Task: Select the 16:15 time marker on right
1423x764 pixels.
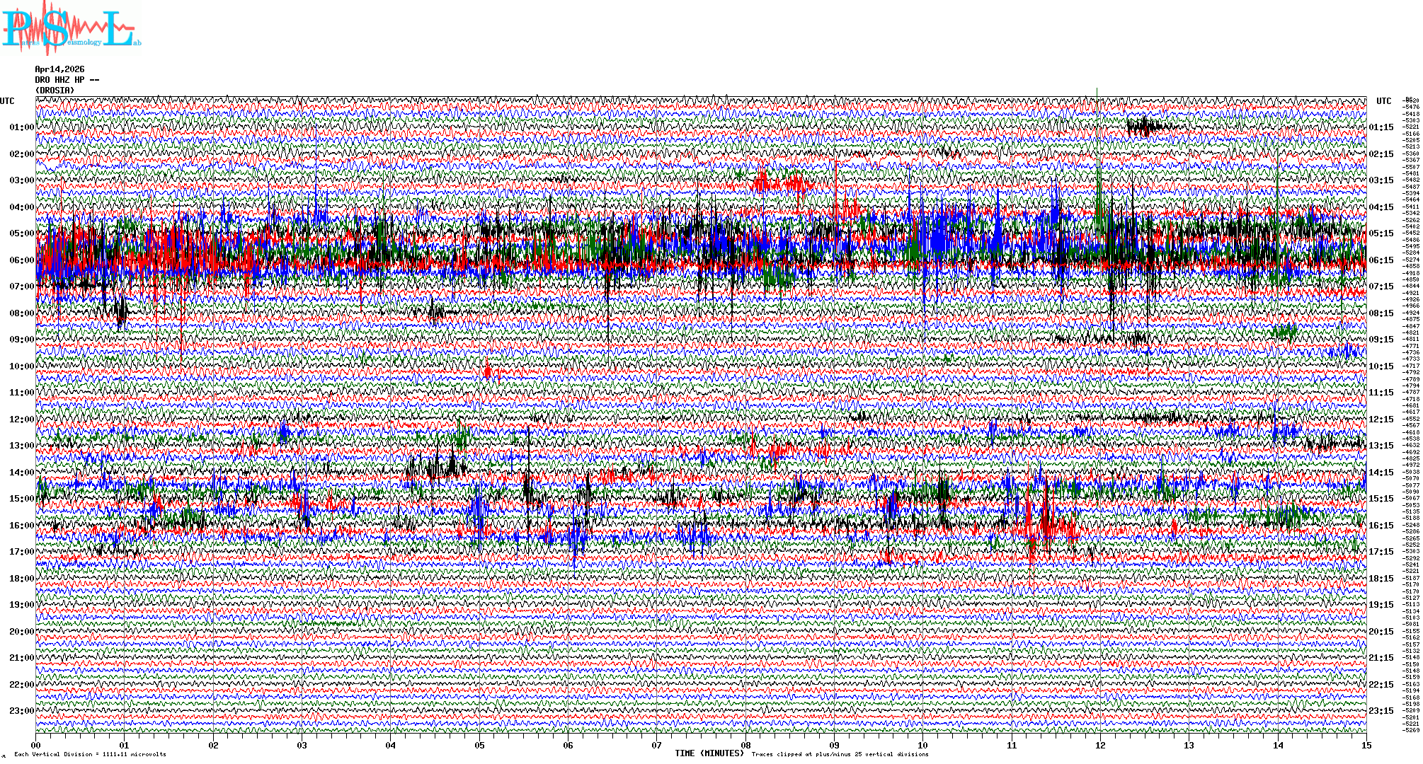Action: [1381, 526]
